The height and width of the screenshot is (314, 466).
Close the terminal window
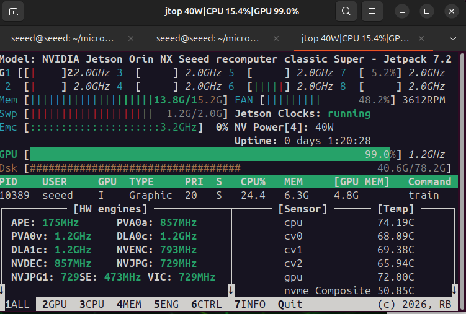click(x=452, y=12)
